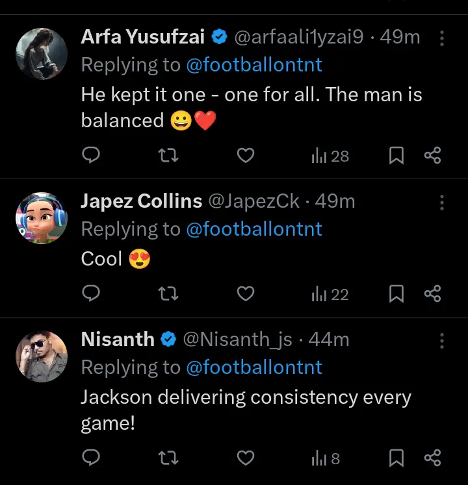Image resolution: width=468 pixels, height=485 pixels.
Task: View 22 views analytics on Japez's tweet
Action: (330, 294)
